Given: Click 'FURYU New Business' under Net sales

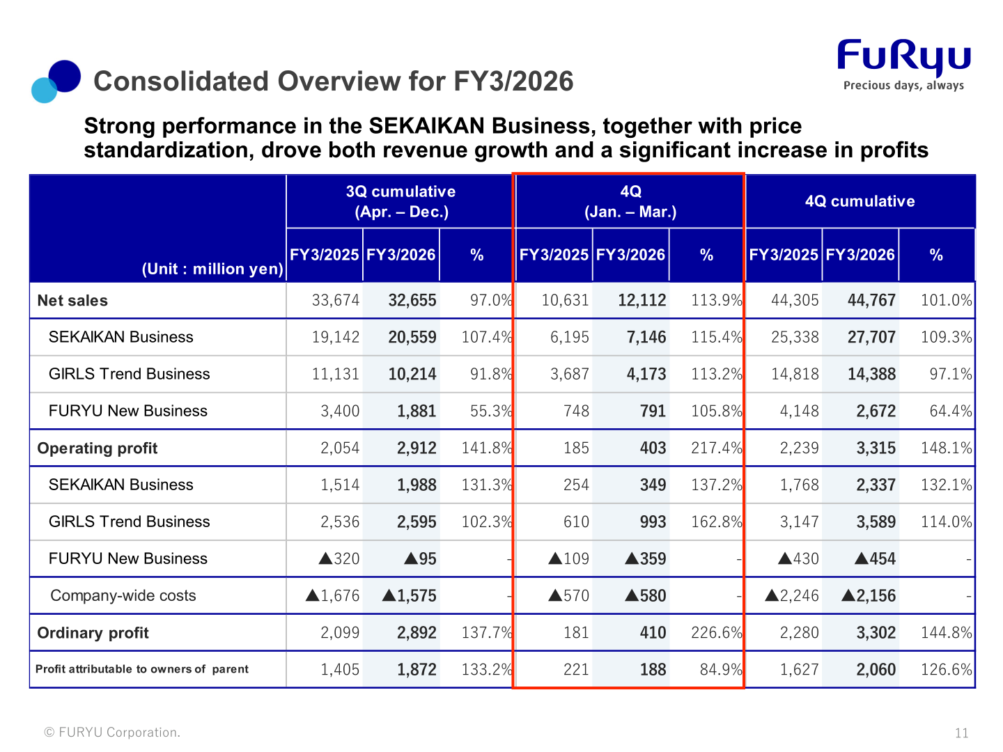Looking at the screenshot, I should tap(128, 411).
